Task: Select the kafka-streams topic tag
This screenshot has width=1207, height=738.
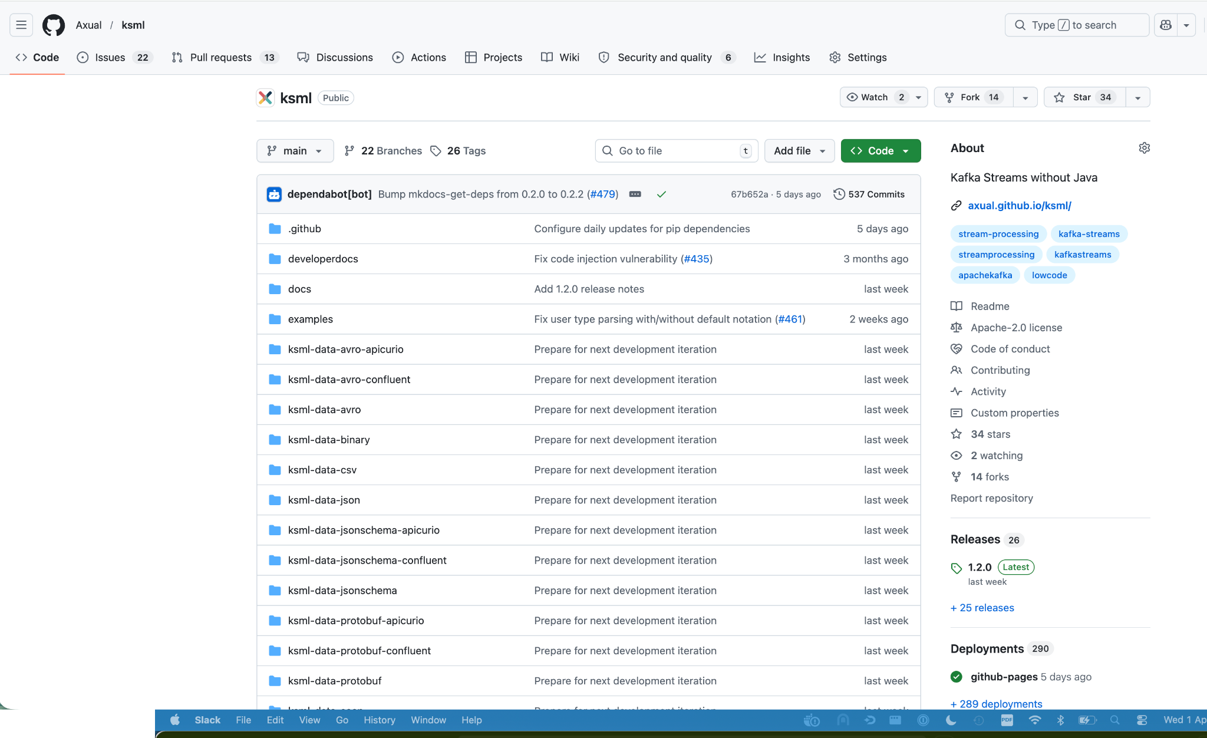Action: (1089, 234)
